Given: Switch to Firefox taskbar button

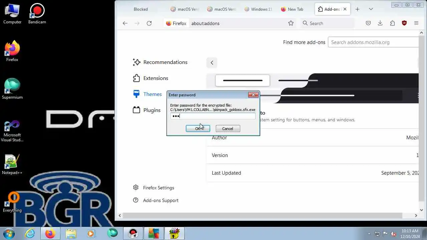Looking at the screenshot, I should pos(50,233).
